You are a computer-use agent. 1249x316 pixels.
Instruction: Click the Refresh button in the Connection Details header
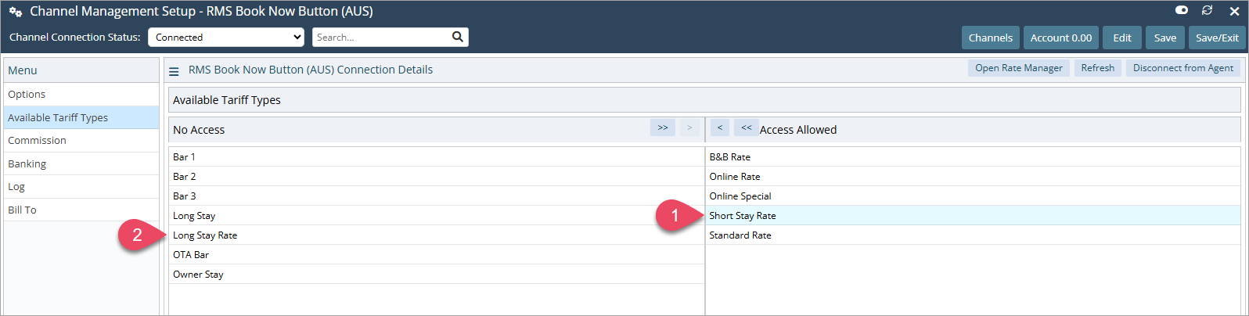pos(1098,68)
